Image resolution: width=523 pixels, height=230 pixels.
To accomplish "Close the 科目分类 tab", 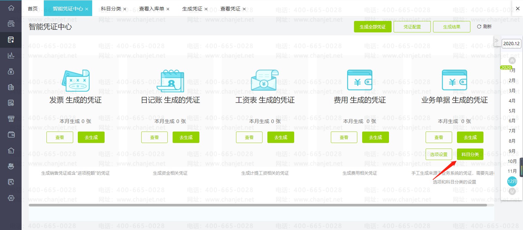I will pyautogui.click(x=125, y=9).
